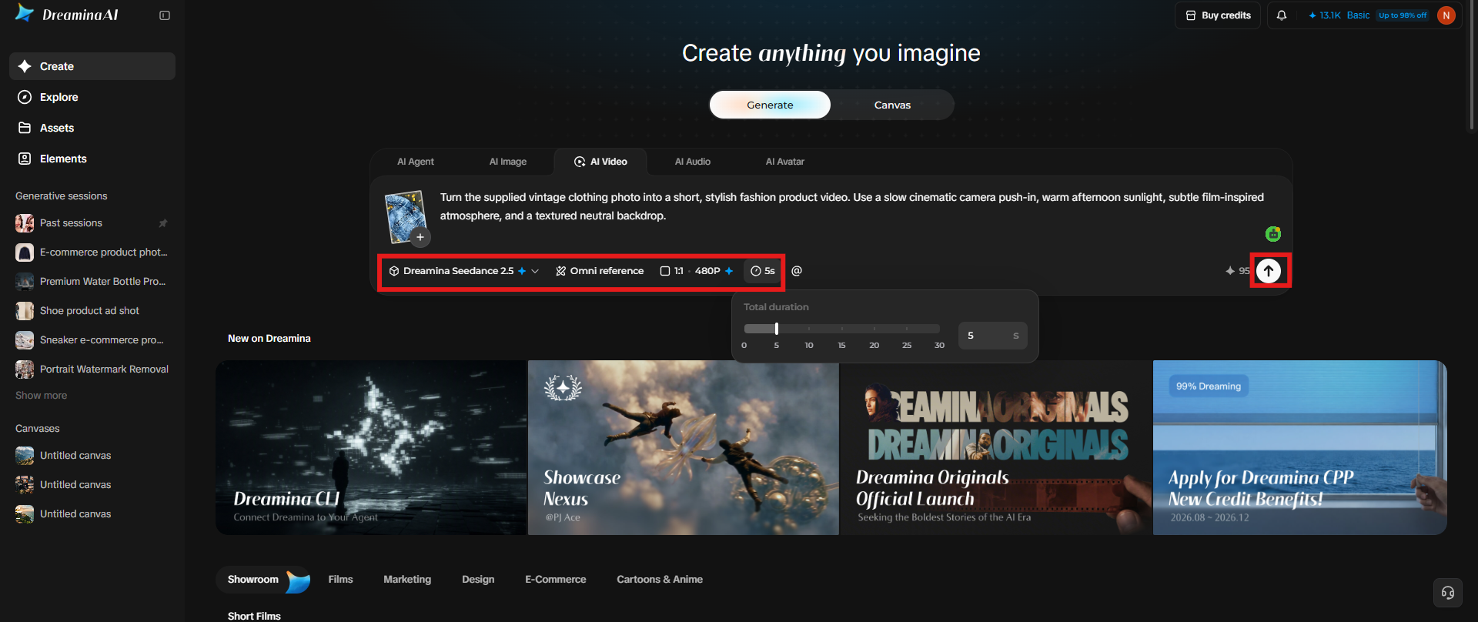The height and width of the screenshot is (622, 1478).
Task: Click the Up to 98% off badge
Action: (x=1403, y=15)
